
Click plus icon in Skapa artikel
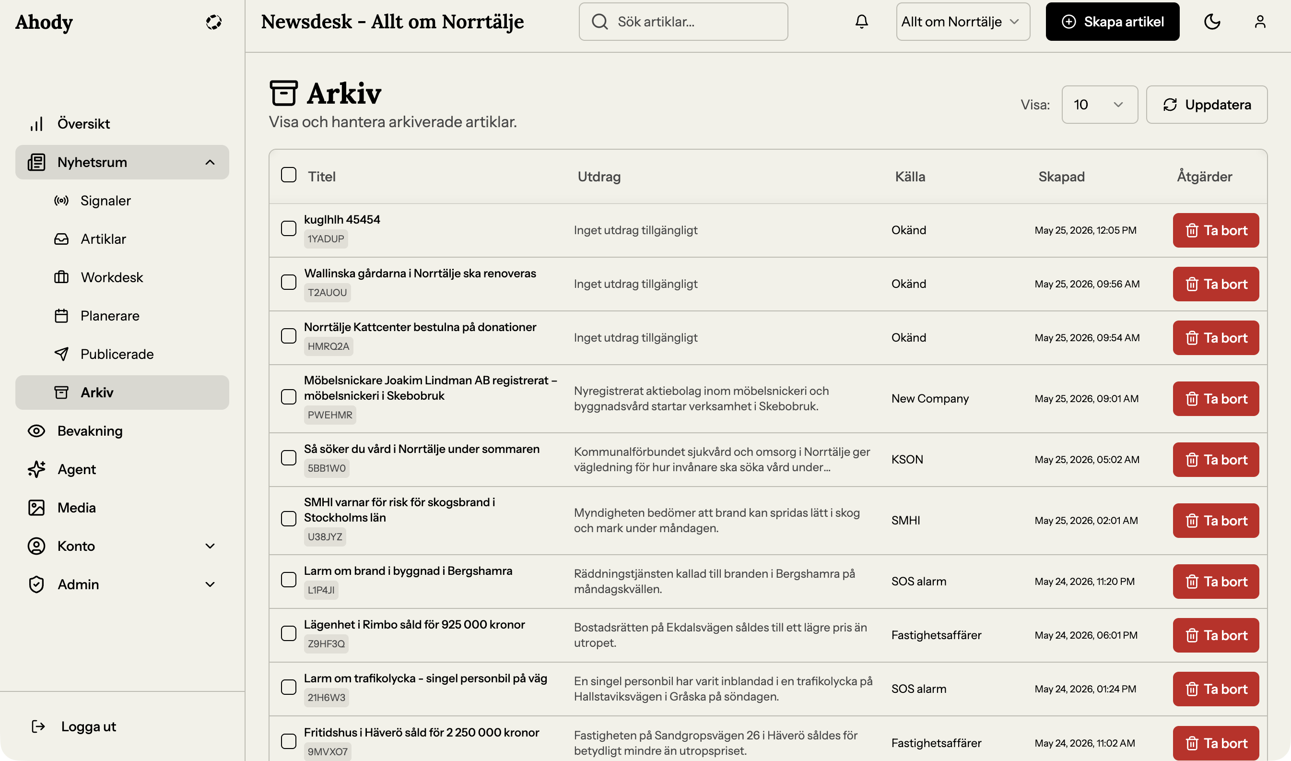click(x=1068, y=22)
